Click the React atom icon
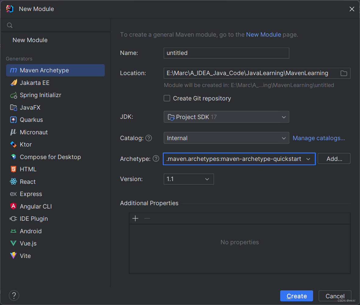The image size is (360, 305). click(x=13, y=182)
